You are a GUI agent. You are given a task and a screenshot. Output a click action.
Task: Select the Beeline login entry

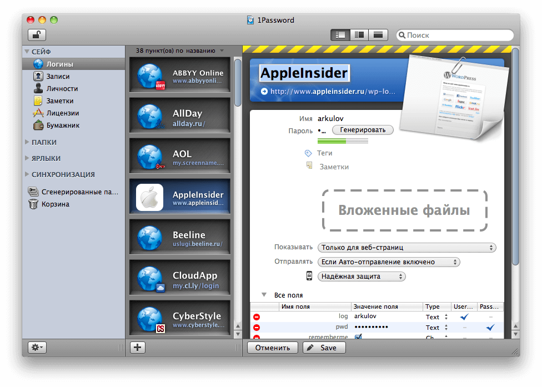click(x=180, y=237)
